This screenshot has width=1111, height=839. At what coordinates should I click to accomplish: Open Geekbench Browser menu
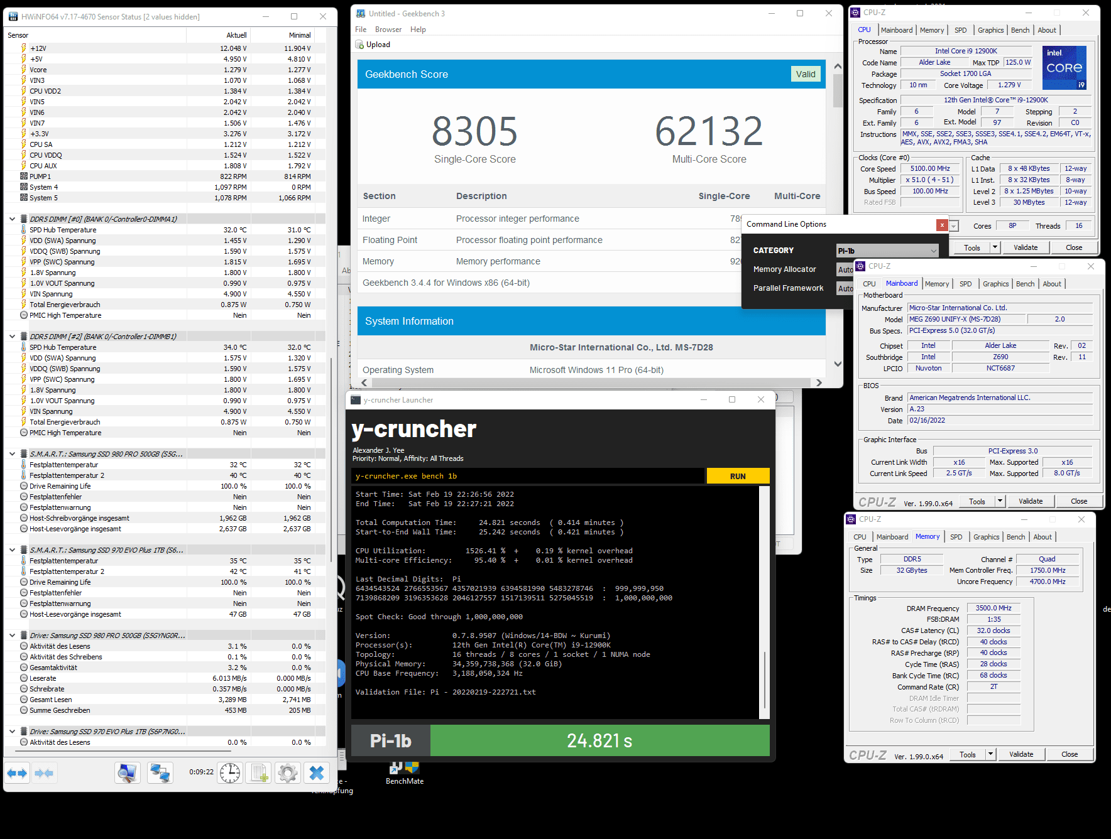[388, 30]
